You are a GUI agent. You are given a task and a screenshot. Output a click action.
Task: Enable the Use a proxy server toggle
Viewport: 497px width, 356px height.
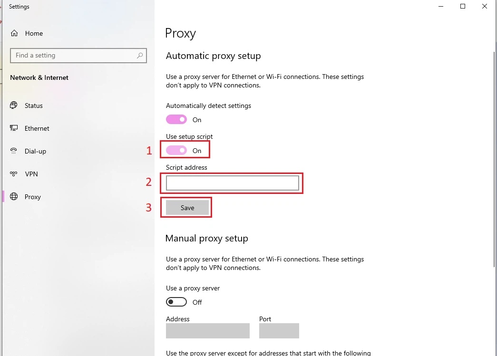(176, 302)
